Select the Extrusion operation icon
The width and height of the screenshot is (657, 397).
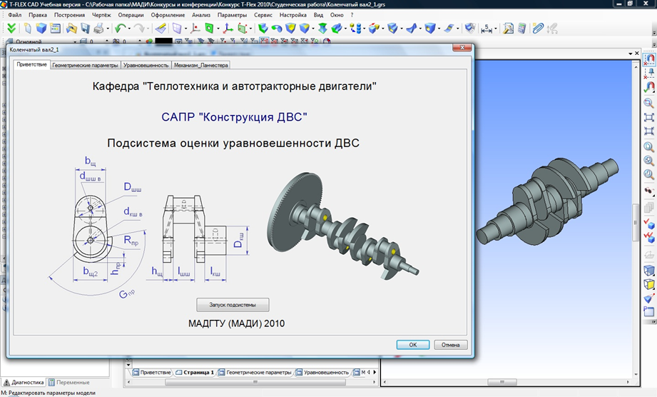point(263,28)
